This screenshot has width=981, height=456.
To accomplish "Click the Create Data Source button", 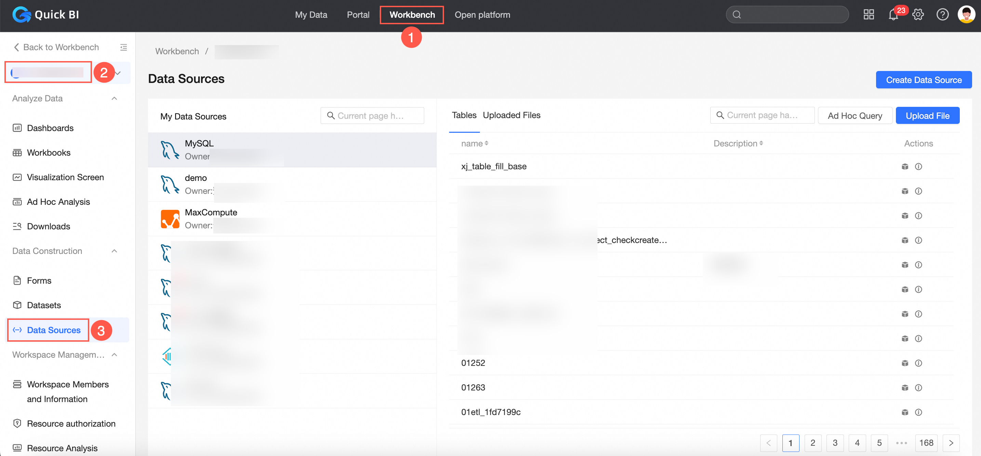I will [923, 80].
